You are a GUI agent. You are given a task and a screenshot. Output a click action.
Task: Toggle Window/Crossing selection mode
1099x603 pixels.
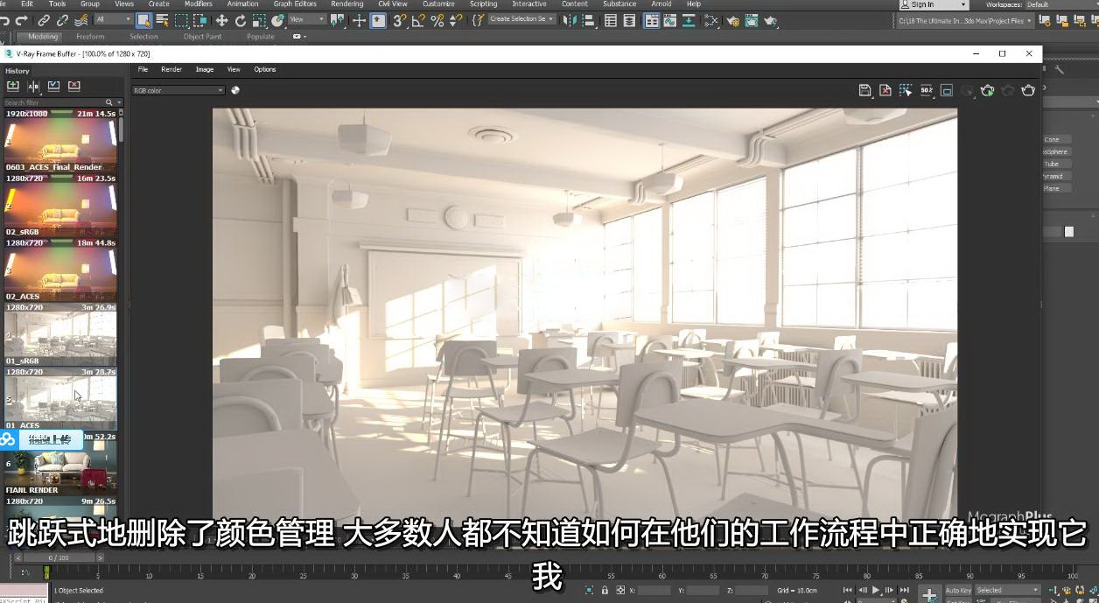pyautogui.click(x=199, y=20)
